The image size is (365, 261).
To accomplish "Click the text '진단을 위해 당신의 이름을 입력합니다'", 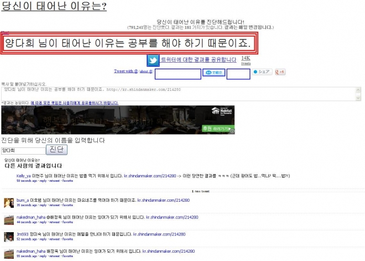I will (53, 140).
